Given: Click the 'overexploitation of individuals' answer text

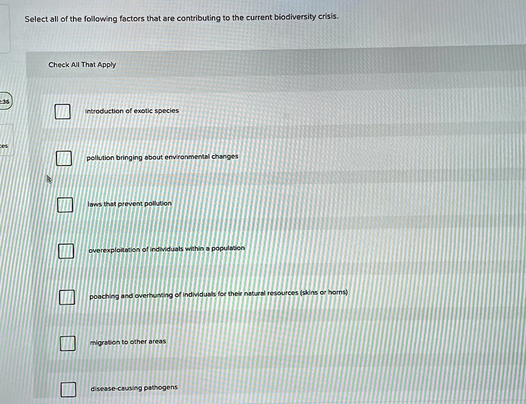Looking at the screenshot, I should [x=167, y=249].
